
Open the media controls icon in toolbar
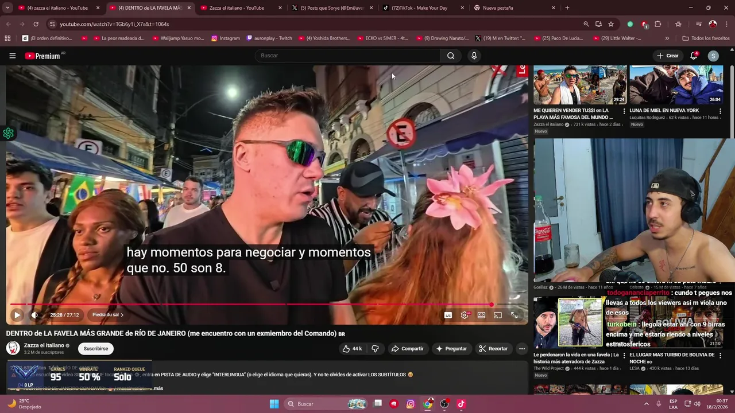[699, 24]
